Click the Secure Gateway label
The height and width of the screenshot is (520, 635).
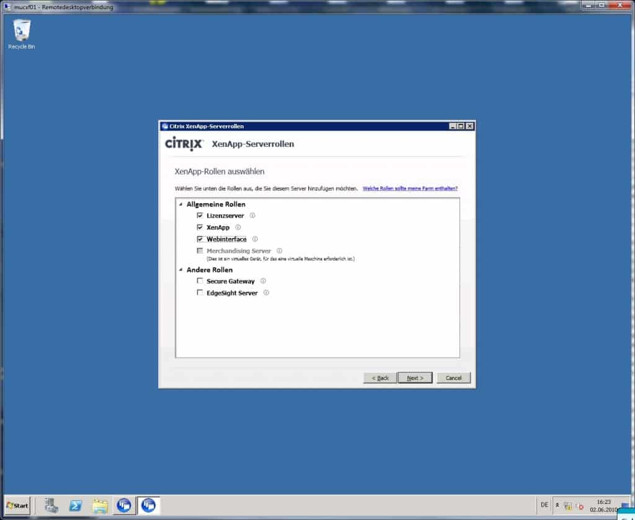tap(231, 281)
